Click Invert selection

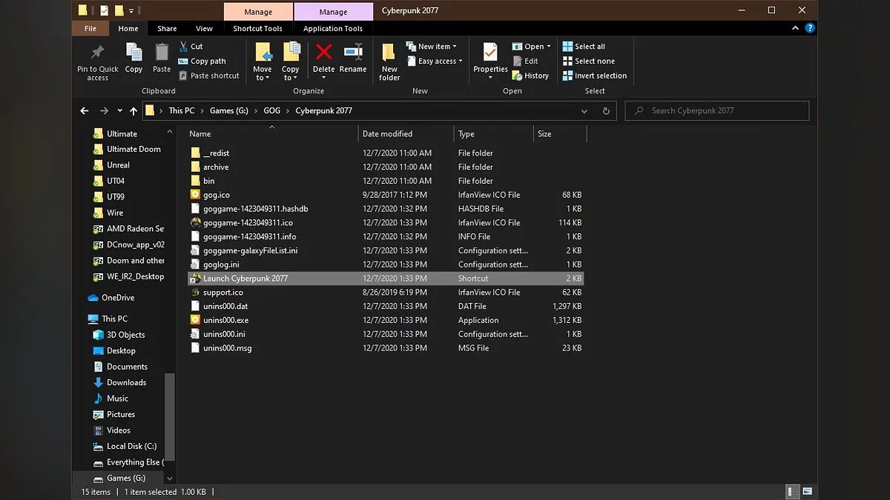pos(595,76)
